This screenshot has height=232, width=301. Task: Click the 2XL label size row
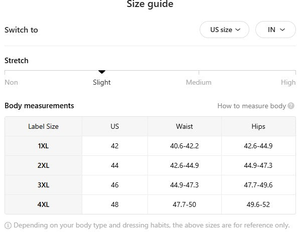coord(43,165)
